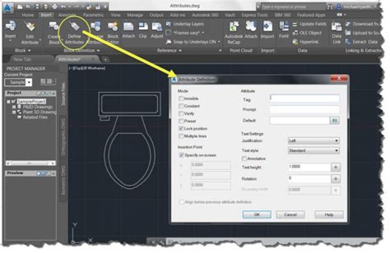Viewport: 390px width, 253px height.
Task: Expand the Block Definition panel dropdown
Action: click(82, 50)
